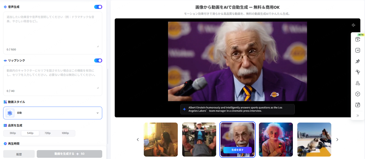Select the bench press weightlifting thumbnail
365x159 pixels.
coord(199,140)
